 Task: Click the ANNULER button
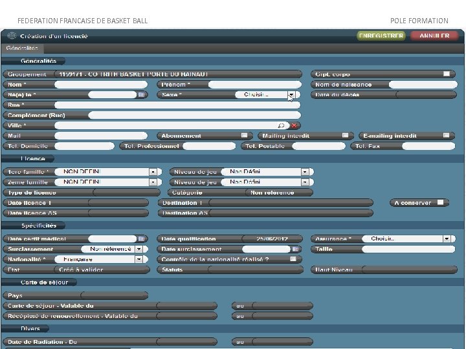[x=434, y=36]
